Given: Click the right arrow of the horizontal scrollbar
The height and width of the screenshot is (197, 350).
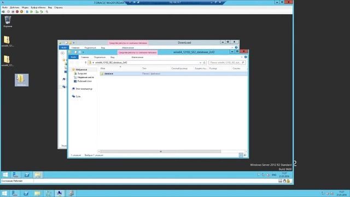Looking at the screenshot, I should coord(246,152).
